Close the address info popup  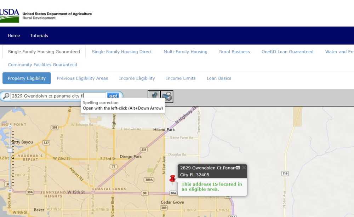point(244,168)
